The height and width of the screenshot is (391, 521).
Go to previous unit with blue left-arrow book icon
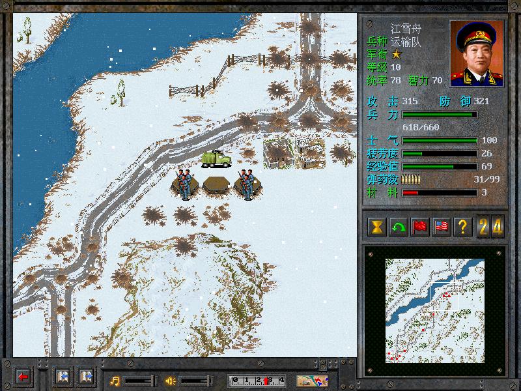click(63, 377)
